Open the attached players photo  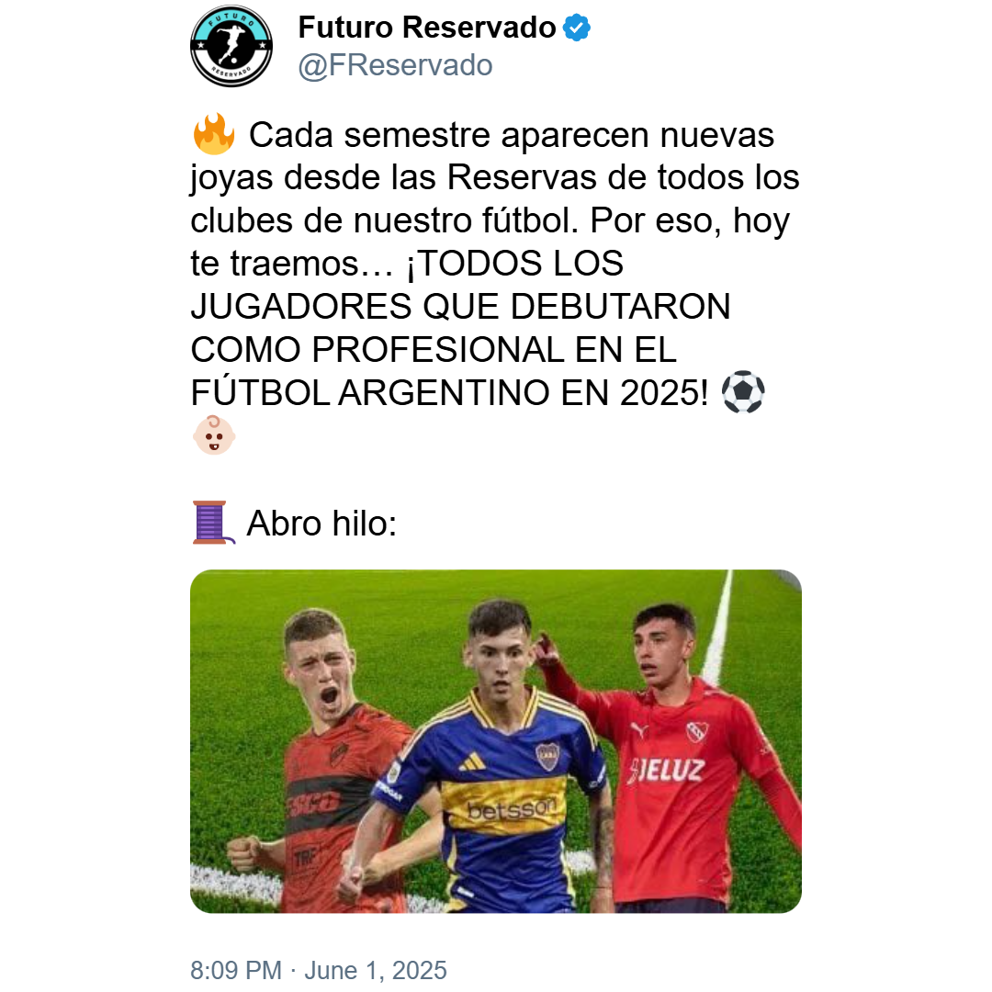(496, 741)
